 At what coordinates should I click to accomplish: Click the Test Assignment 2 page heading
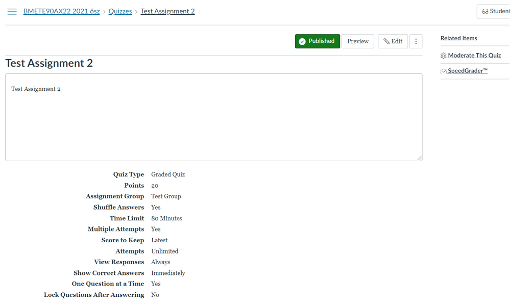(49, 63)
